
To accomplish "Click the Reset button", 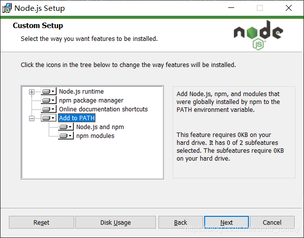I will click(x=41, y=222).
